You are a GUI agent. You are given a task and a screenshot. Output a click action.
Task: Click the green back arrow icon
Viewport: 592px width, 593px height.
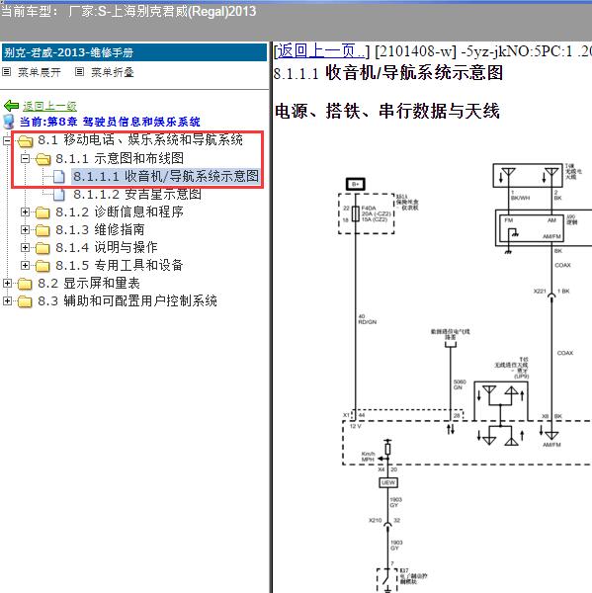pos(11,106)
